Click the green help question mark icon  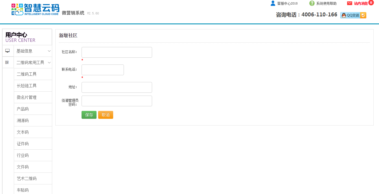click(312, 3)
